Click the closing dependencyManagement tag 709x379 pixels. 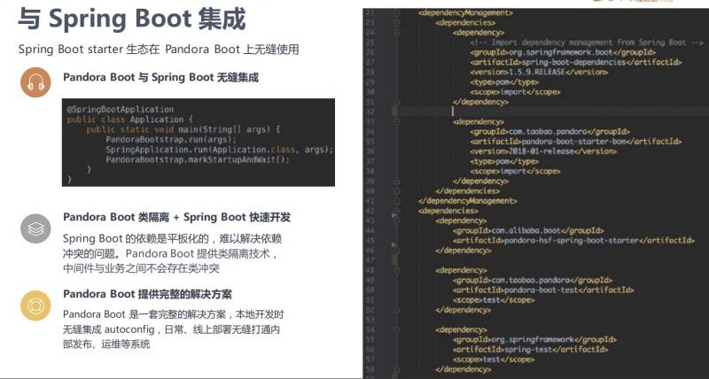pos(468,201)
